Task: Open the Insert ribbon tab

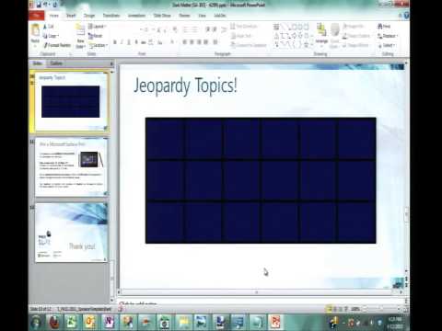Action: point(71,16)
